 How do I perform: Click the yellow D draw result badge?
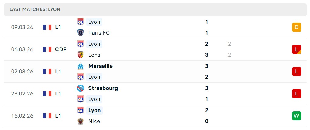pyautogui.click(x=296, y=27)
